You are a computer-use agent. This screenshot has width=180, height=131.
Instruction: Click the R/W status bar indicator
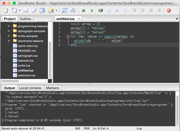87,128
